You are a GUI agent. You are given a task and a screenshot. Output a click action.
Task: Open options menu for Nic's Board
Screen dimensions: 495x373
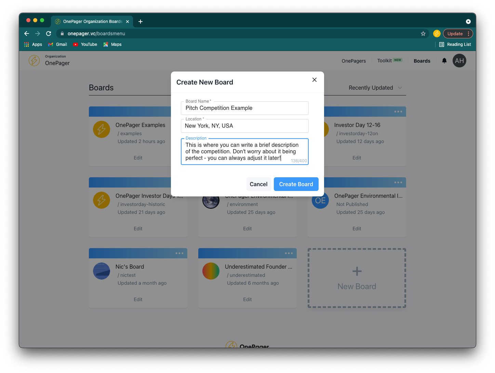(179, 253)
